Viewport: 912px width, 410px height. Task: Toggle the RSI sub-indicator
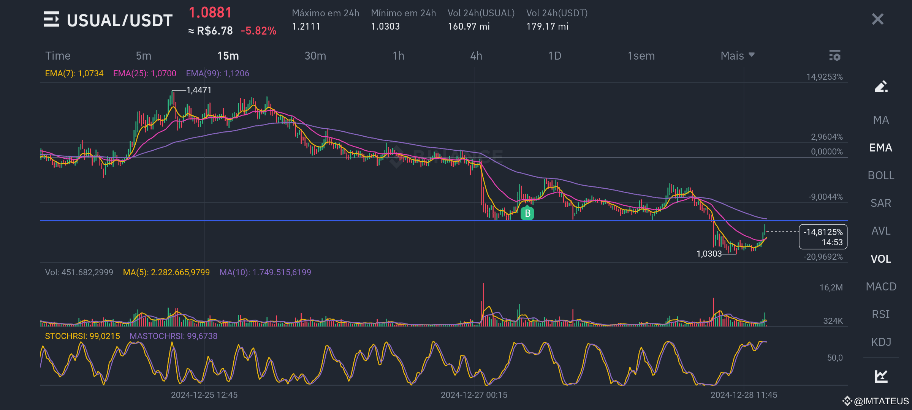coord(881,314)
